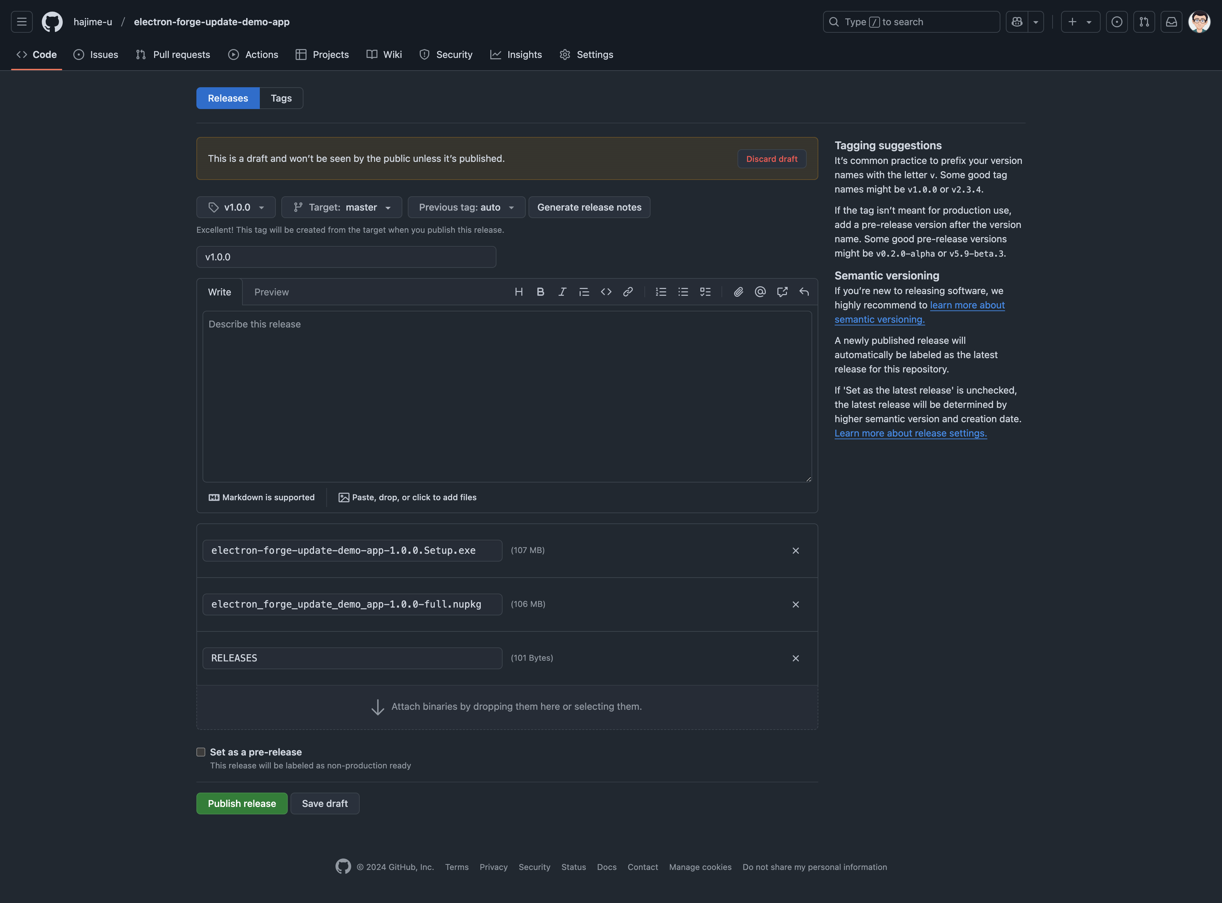Open the user avatar menu
Viewport: 1222px width, 903px height.
pos(1199,22)
